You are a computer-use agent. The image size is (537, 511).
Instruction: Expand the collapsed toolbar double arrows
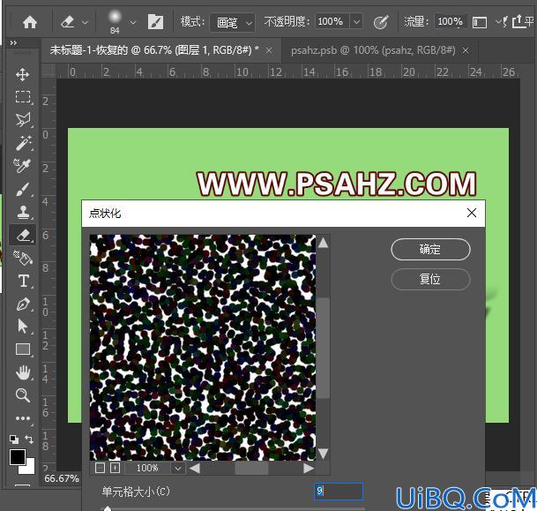tap(13, 43)
